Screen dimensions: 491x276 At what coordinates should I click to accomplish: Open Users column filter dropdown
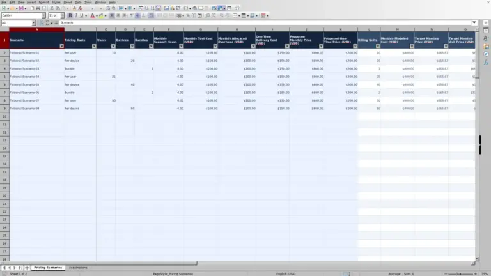[x=113, y=46]
